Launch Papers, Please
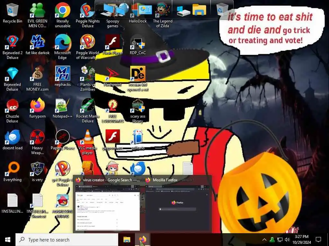Viewport: 329px width, 246px height. pos(63,140)
